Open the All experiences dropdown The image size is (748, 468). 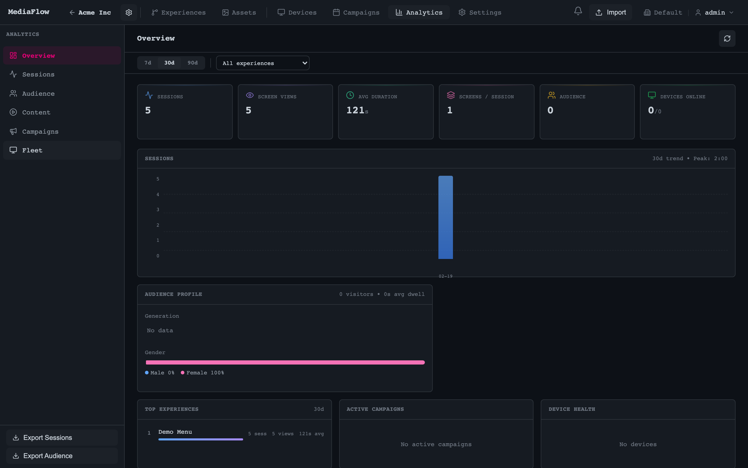[262, 63]
